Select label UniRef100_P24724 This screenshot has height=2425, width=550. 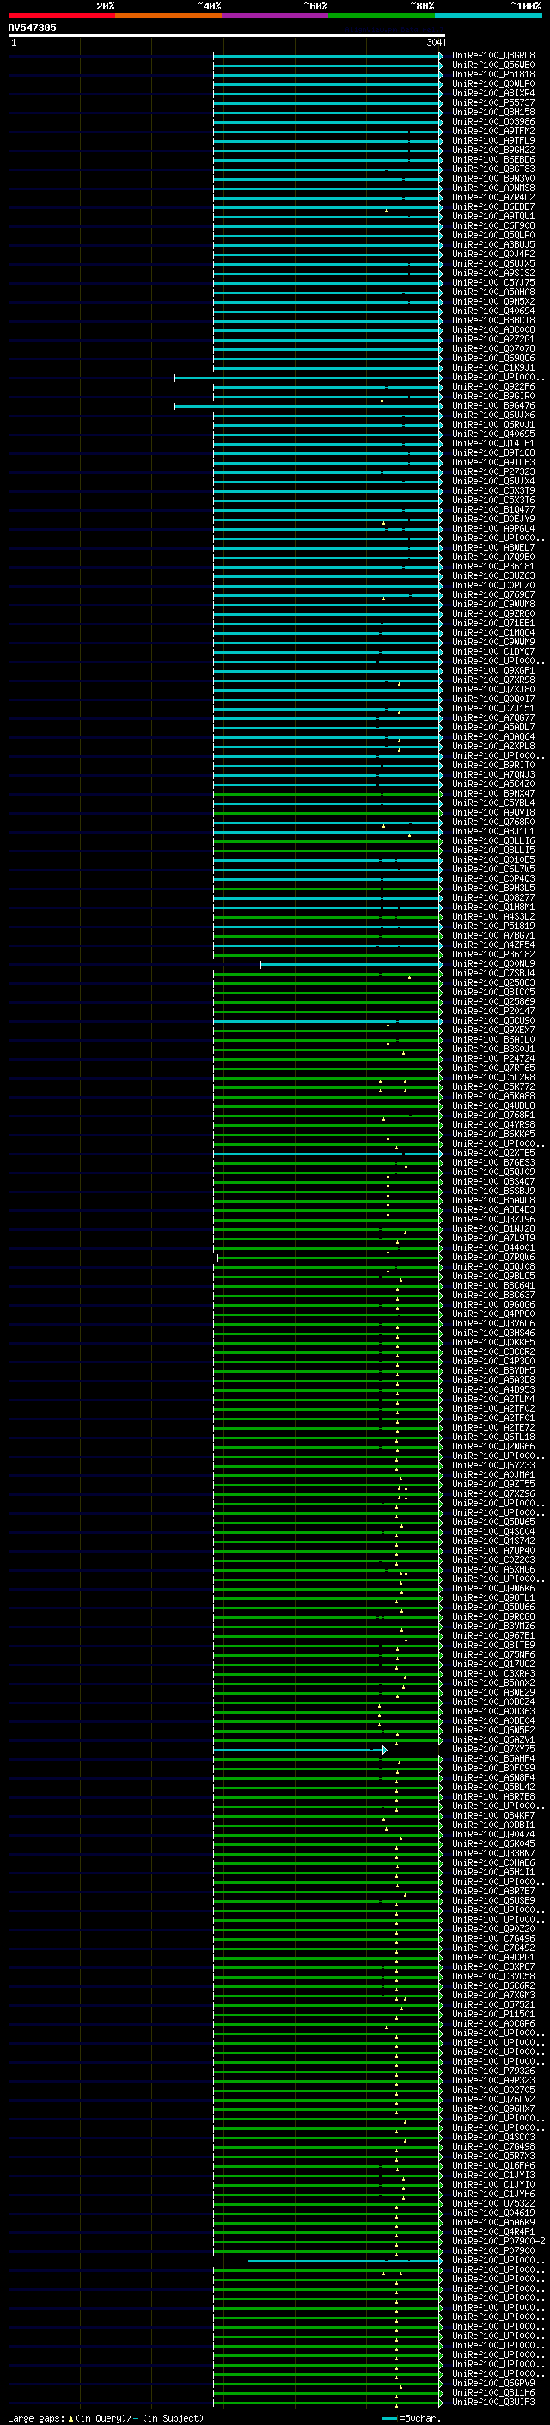point(493,1058)
